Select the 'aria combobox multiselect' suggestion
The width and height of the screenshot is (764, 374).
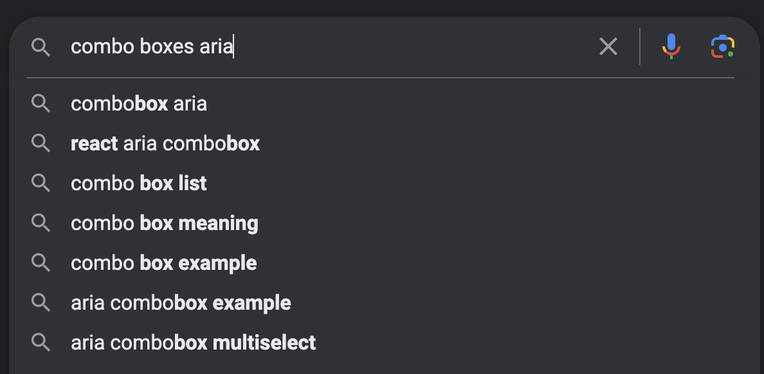[x=192, y=343]
